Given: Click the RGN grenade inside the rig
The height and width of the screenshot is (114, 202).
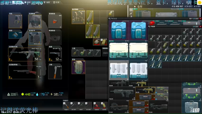Looking at the screenshot, I should pos(111,14).
